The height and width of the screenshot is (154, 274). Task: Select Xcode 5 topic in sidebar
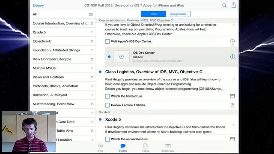[63, 33]
